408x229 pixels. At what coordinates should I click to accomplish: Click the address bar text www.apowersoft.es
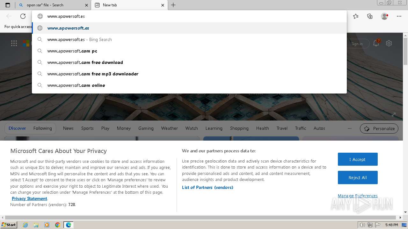pos(66,16)
